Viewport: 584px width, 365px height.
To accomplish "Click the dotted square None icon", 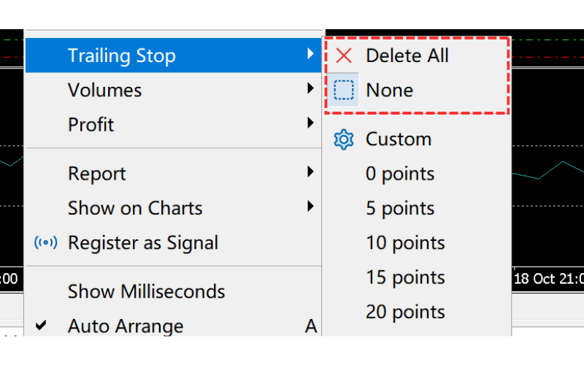I will (x=343, y=91).
